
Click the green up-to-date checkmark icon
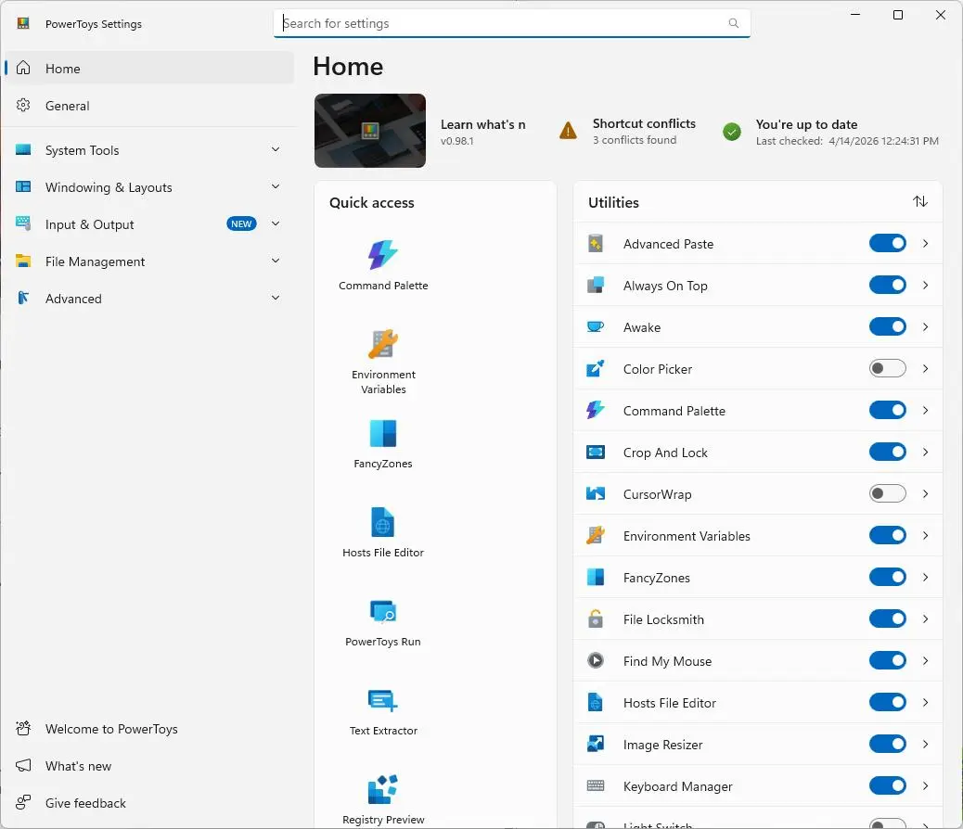click(x=731, y=132)
